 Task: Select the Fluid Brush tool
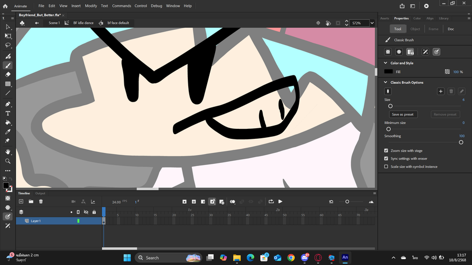point(8,56)
